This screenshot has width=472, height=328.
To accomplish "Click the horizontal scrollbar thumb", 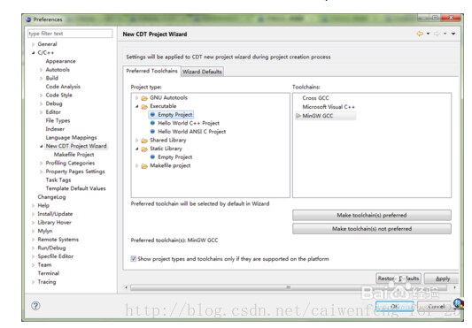I will (x=289, y=287).
